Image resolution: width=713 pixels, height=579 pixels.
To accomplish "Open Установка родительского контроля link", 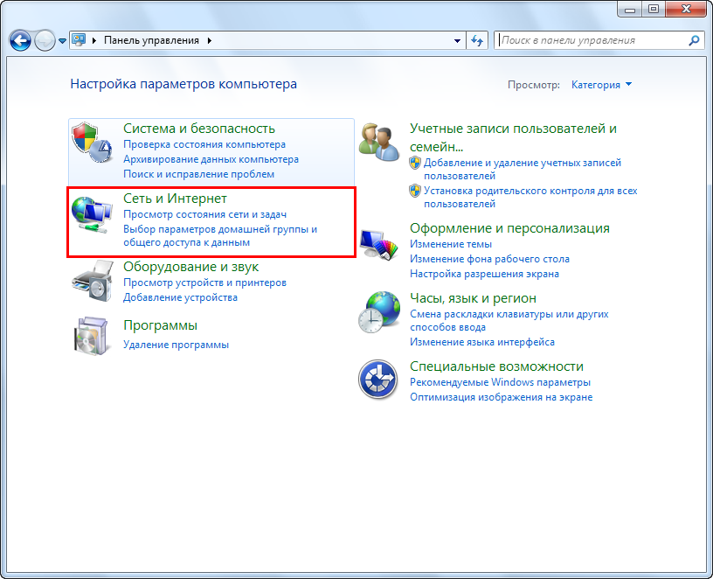I will click(530, 197).
